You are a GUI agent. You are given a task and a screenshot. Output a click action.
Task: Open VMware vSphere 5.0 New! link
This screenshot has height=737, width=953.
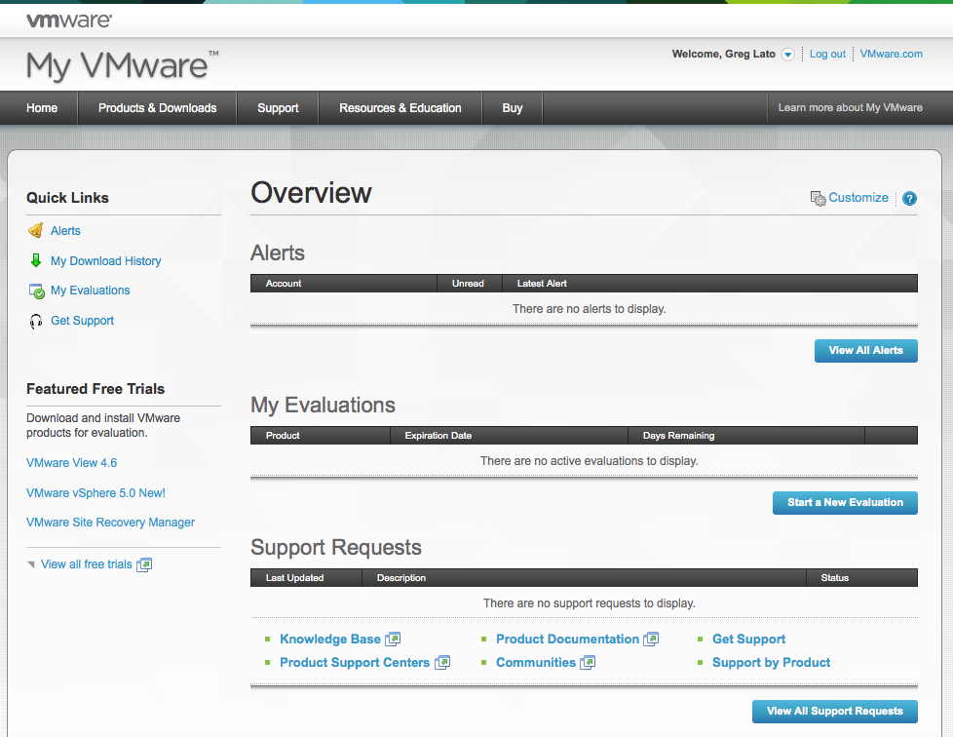point(95,493)
